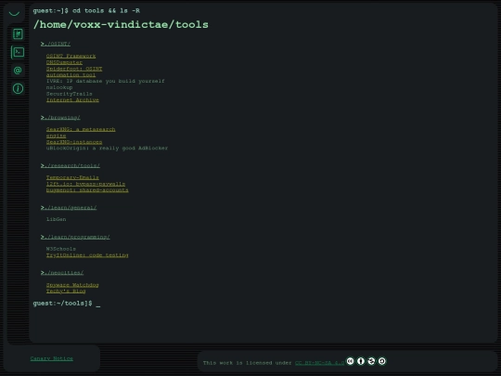Click the fourth Creative Commons badge icon
This screenshot has width=501, height=376.
(382, 361)
